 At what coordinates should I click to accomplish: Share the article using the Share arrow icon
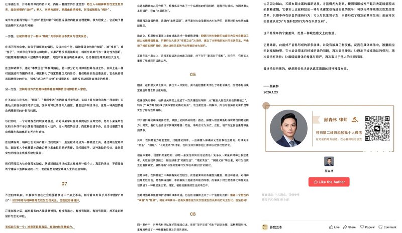[345, 227]
